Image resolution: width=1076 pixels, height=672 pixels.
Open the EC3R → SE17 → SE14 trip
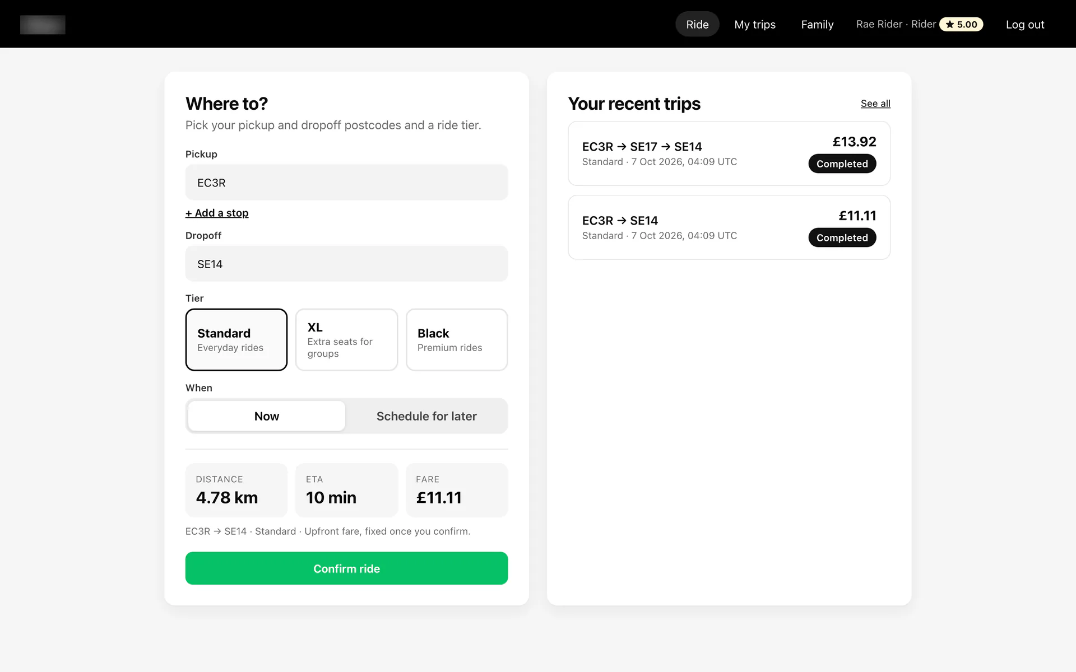click(x=729, y=153)
